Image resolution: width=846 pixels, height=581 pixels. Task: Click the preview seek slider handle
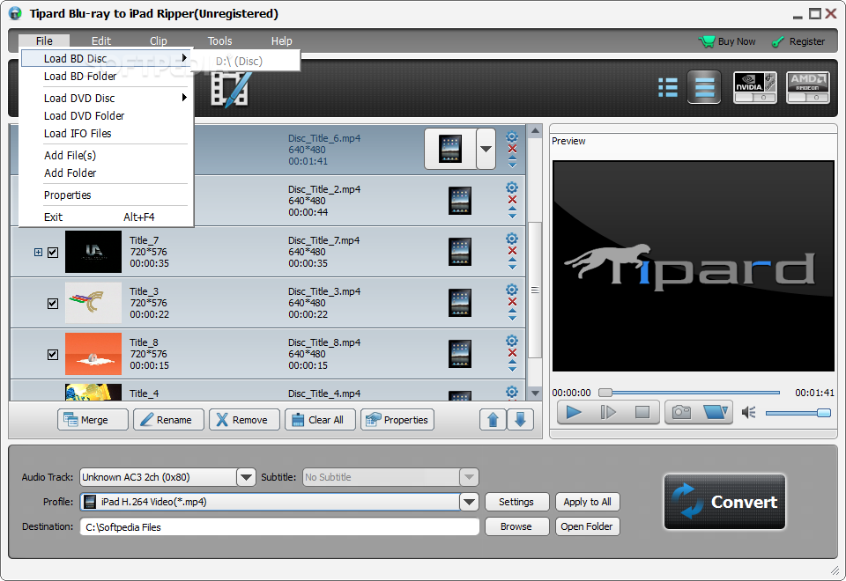(605, 393)
